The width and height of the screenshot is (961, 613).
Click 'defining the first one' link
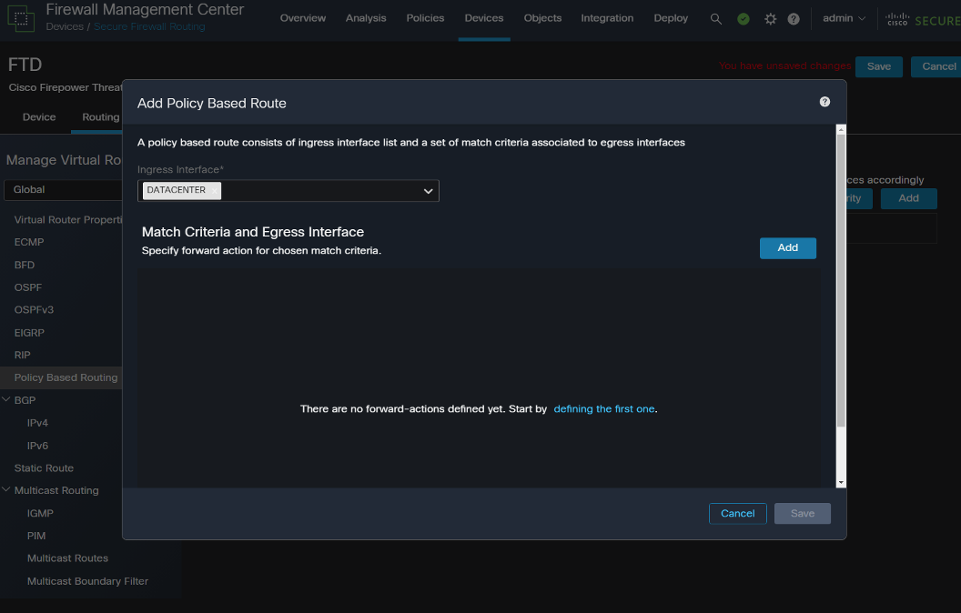click(x=604, y=408)
